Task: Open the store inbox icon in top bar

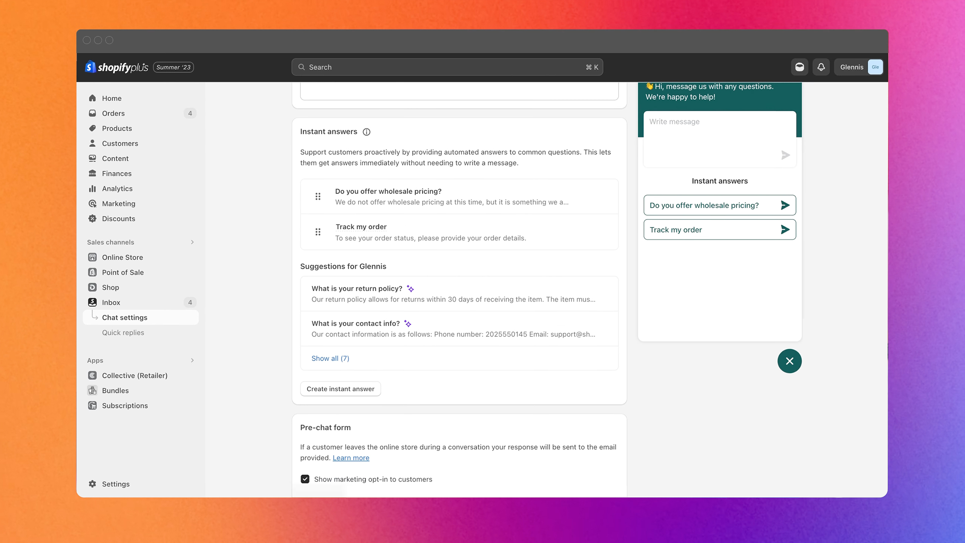Action: (799, 67)
